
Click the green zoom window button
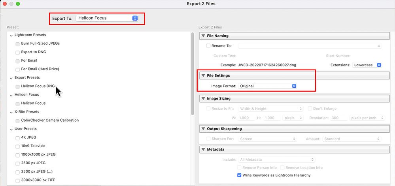(18, 4)
